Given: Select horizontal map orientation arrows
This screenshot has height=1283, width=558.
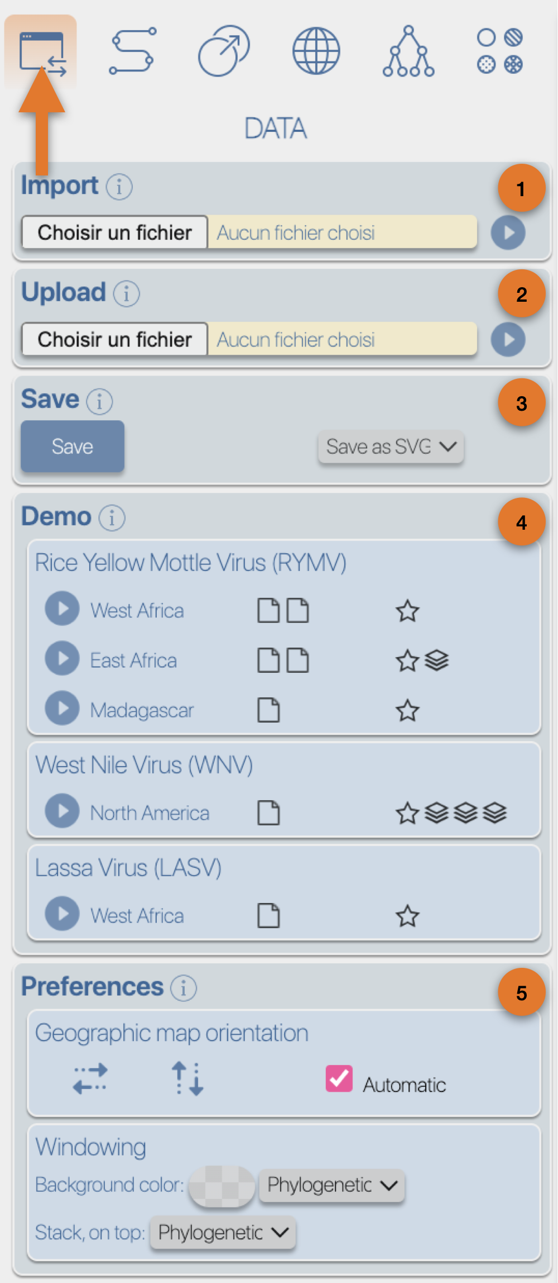Looking at the screenshot, I should 90,1078.
